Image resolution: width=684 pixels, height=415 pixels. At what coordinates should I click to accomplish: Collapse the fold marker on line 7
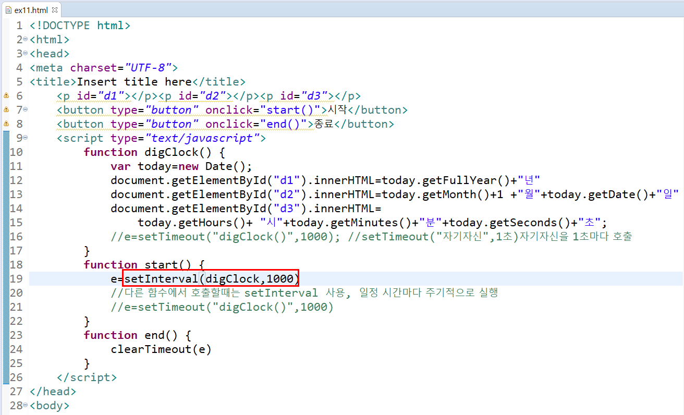tap(26, 110)
